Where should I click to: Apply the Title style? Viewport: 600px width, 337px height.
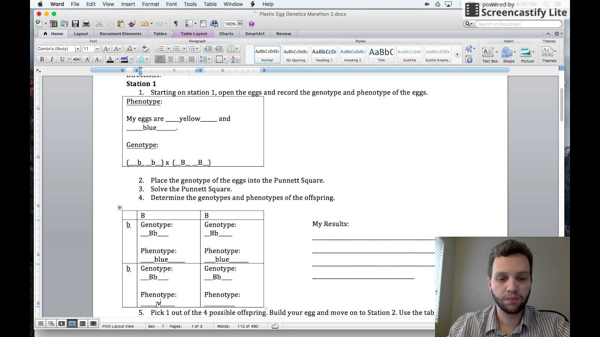click(x=381, y=55)
